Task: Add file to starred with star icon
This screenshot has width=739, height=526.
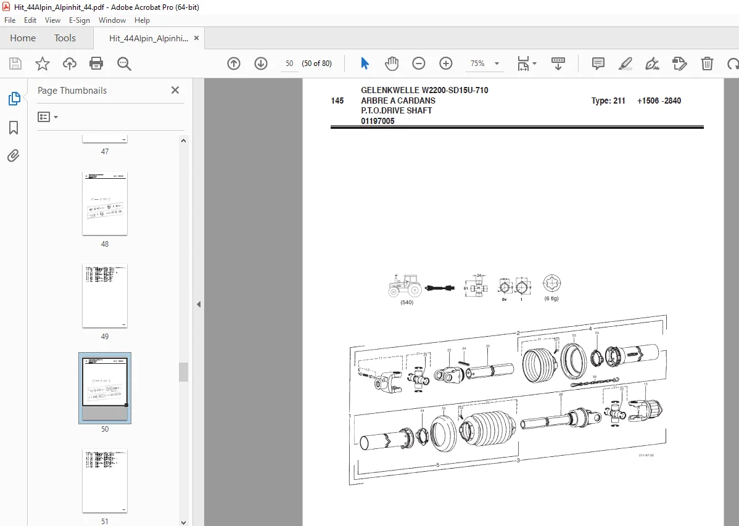Action: [43, 64]
